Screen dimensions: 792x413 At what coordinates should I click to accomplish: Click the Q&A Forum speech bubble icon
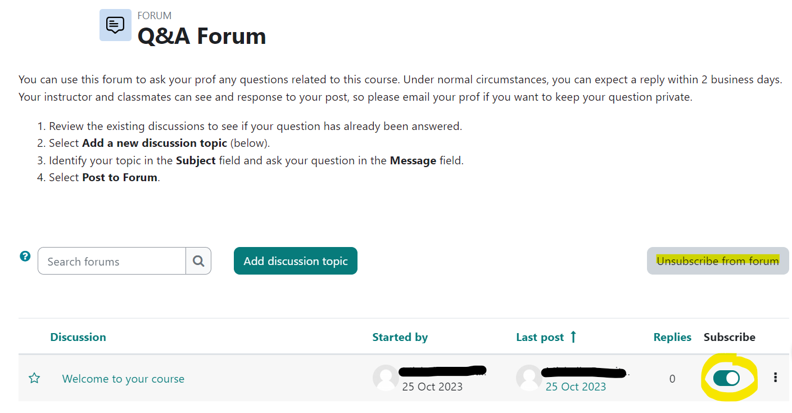click(x=115, y=25)
